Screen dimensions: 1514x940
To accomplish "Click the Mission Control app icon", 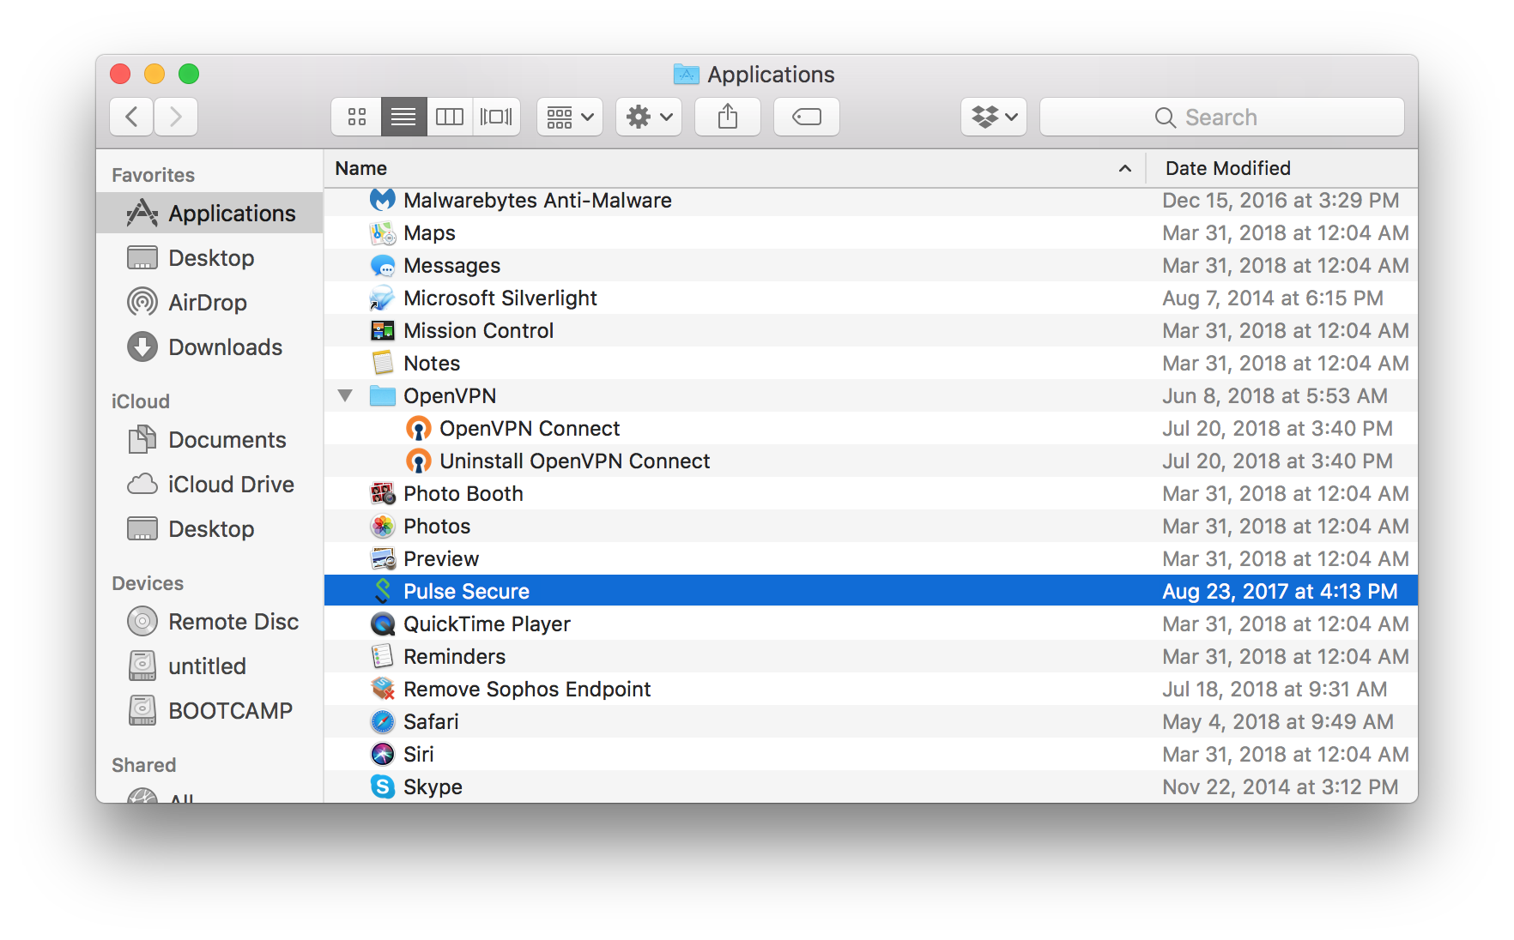I will [383, 331].
